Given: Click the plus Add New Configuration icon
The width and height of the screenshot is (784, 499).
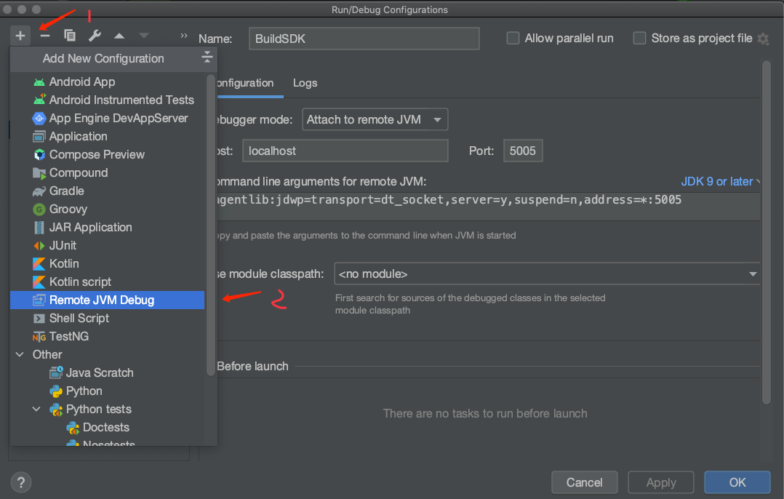Looking at the screenshot, I should [20, 36].
